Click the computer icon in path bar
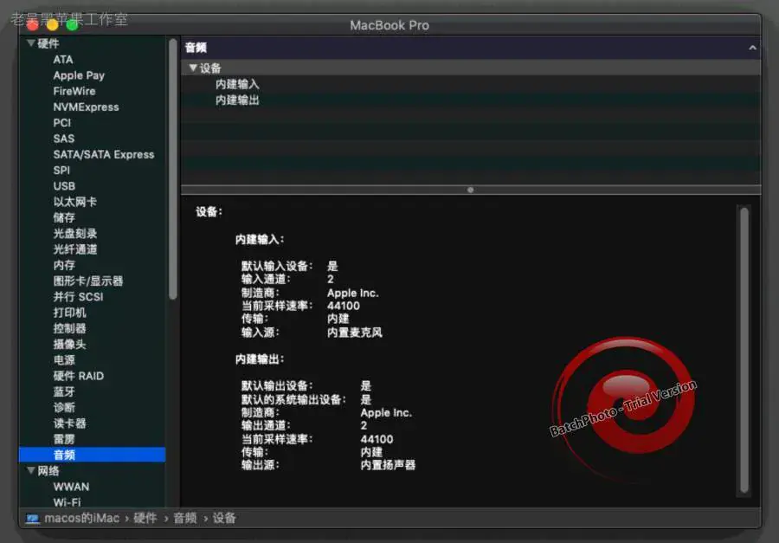 (x=33, y=519)
